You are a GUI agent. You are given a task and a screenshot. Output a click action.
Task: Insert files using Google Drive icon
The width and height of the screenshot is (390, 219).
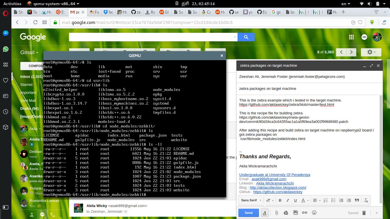[286, 213]
